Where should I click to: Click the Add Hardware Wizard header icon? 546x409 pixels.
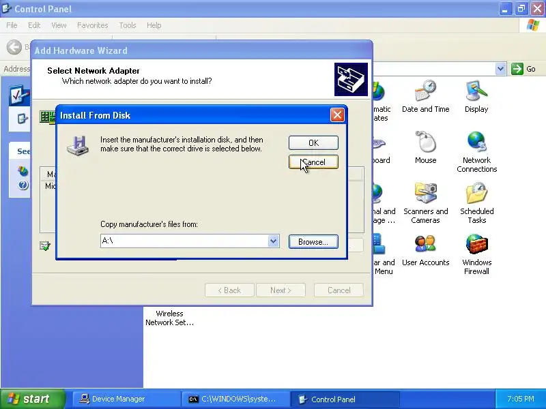(351, 79)
